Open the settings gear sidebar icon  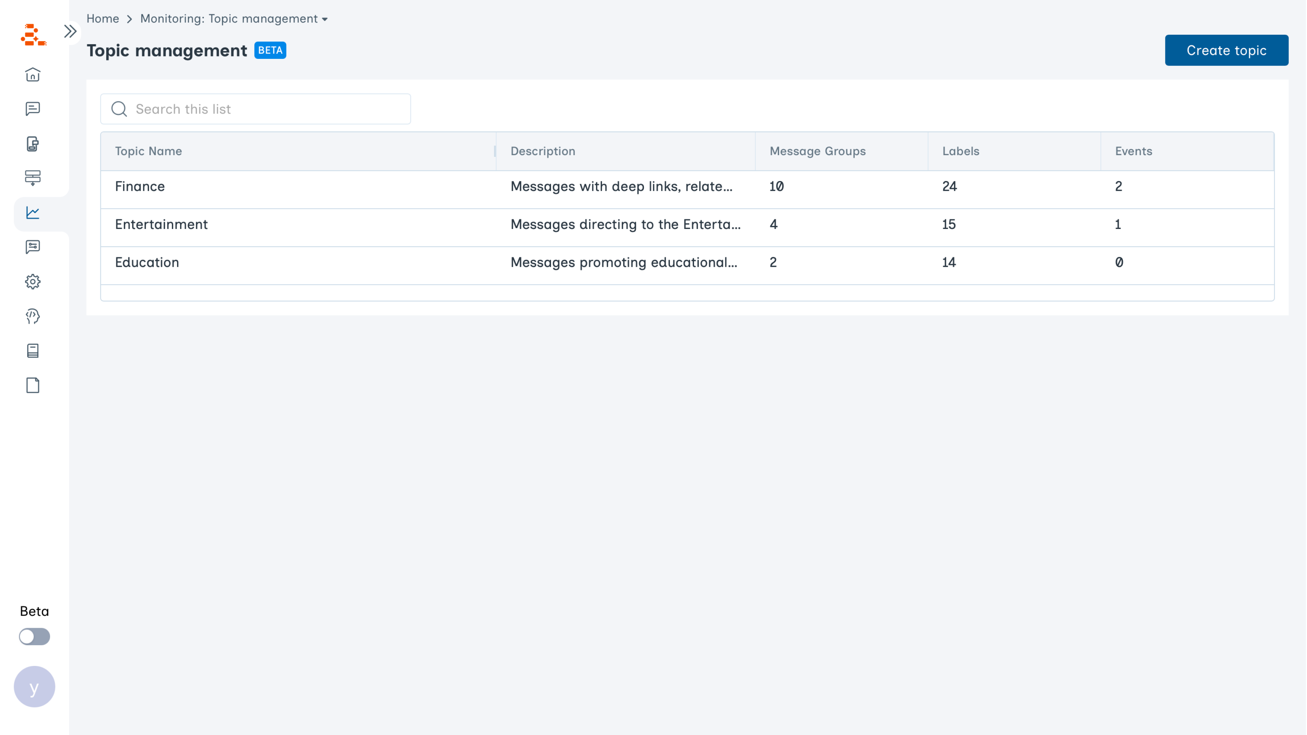[33, 281]
